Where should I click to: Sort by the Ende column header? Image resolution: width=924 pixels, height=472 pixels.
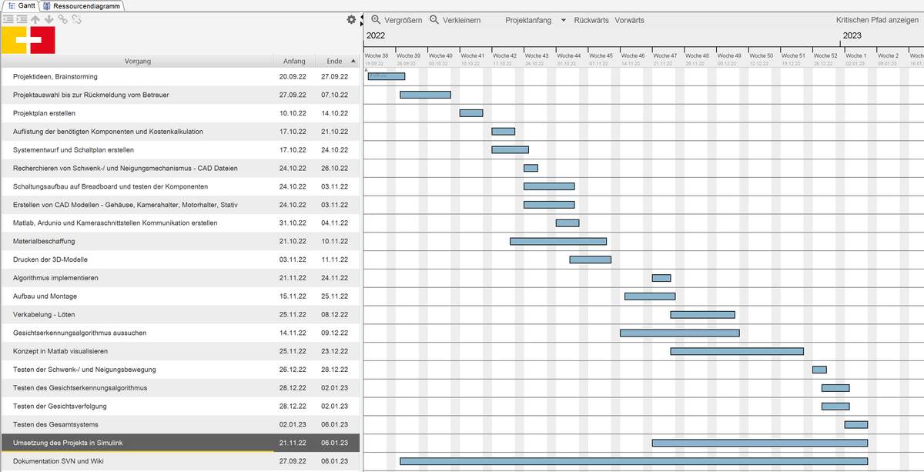[x=334, y=61]
